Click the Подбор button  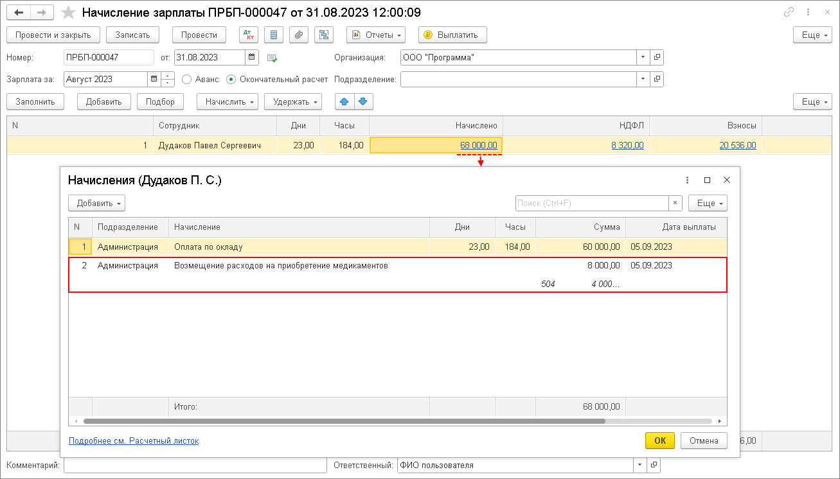coord(160,101)
